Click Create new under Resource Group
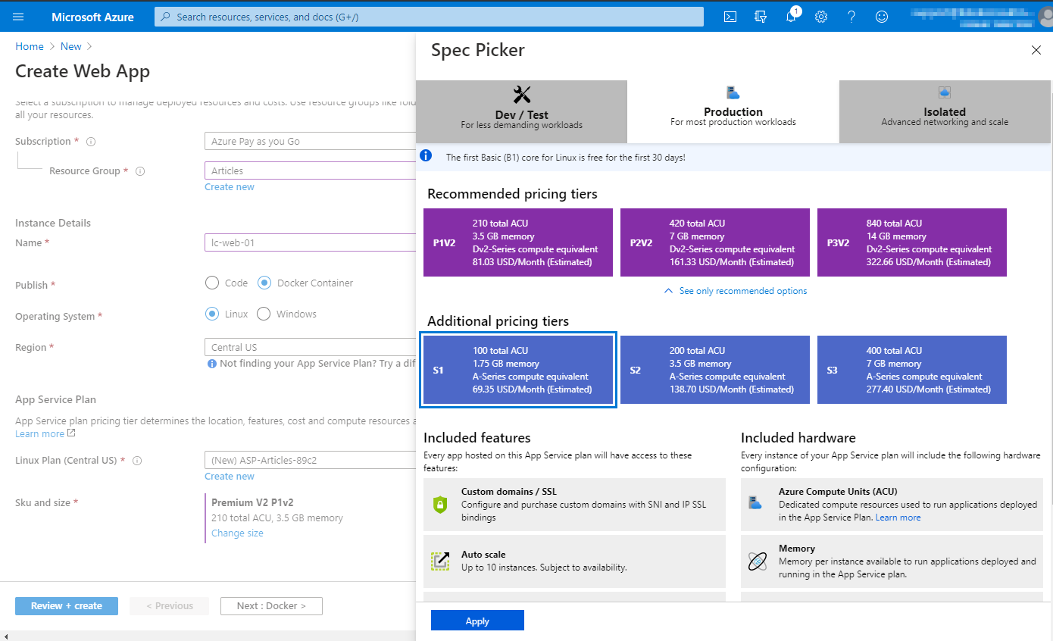This screenshot has height=641, width=1053. click(229, 186)
